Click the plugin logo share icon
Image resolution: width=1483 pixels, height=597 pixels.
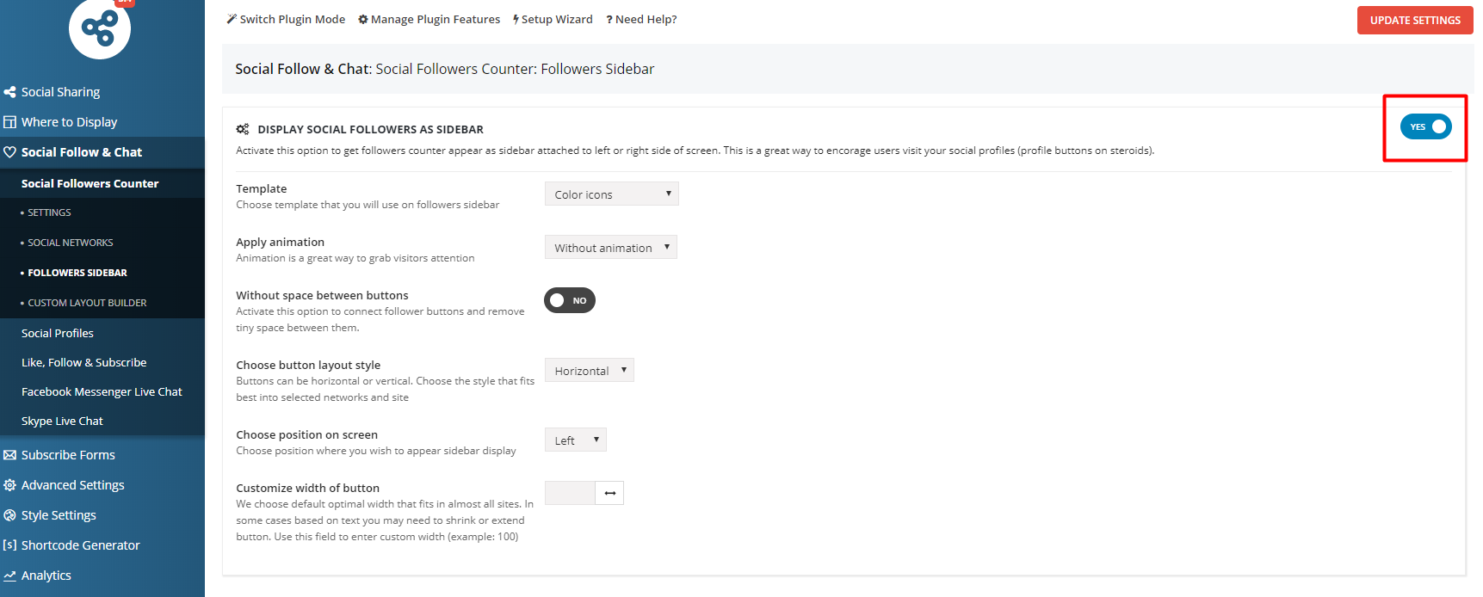pyautogui.click(x=100, y=28)
